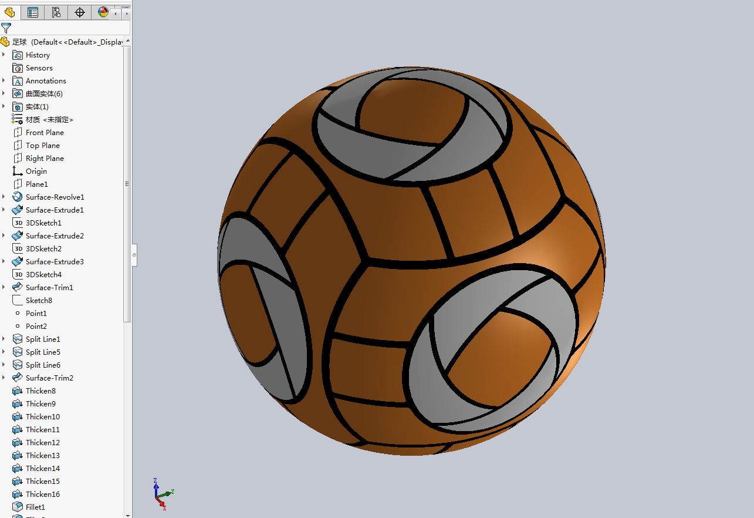The width and height of the screenshot is (754, 518).
Task: Click the Sensors folder icon
Action: coord(18,68)
